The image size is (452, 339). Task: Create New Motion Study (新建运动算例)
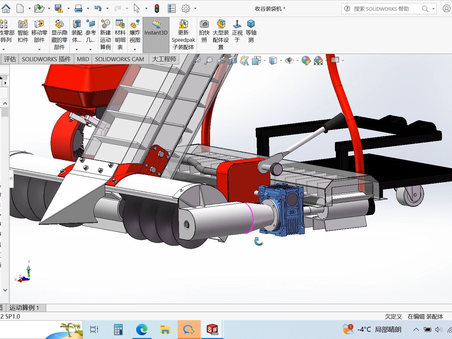(105, 35)
